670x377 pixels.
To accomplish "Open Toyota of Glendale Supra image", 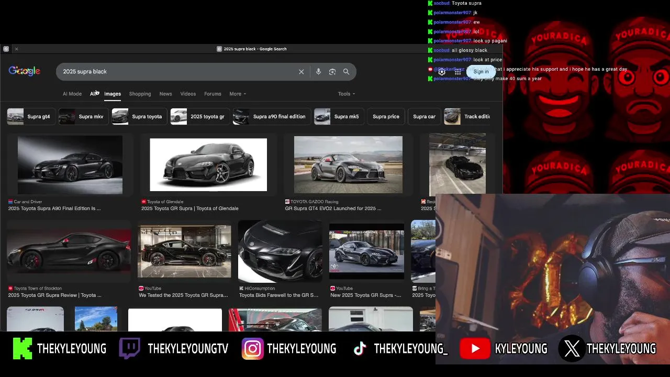I will coord(208,165).
